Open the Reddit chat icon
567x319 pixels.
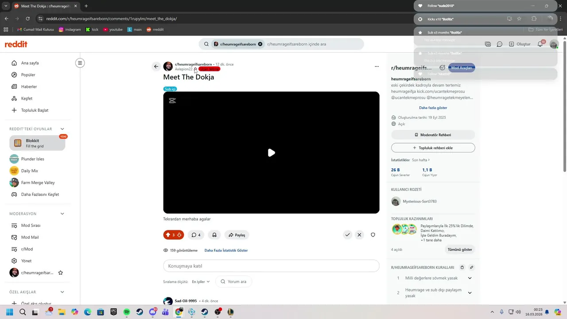tap(499, 44)
